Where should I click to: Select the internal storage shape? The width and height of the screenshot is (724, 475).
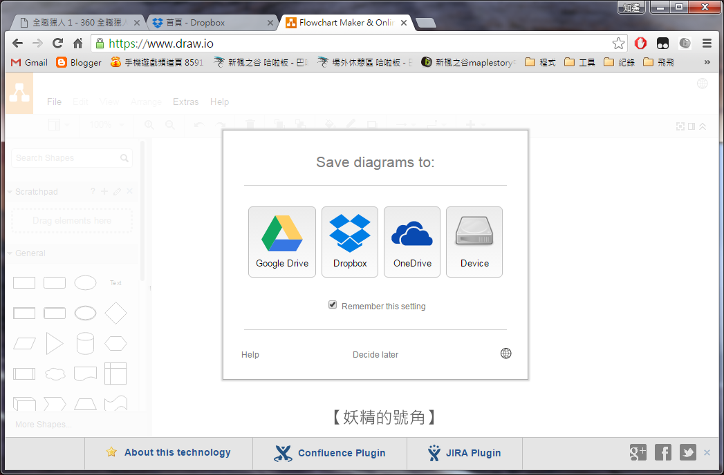point(115,374)
